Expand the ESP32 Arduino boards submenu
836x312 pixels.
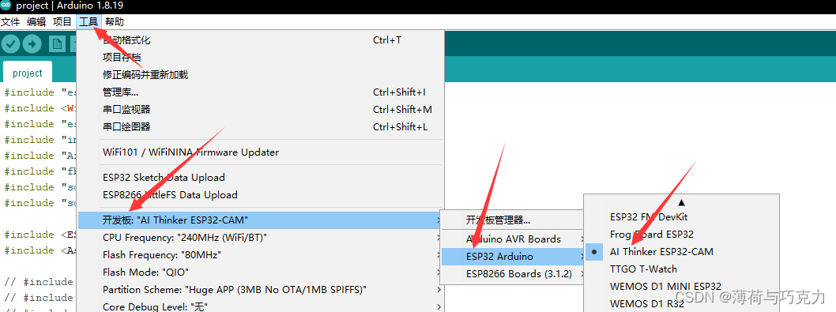pos(513,257)
